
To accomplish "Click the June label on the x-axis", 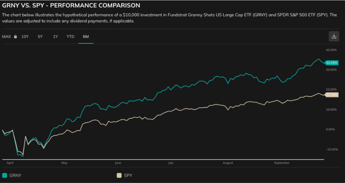I will 118,163.
